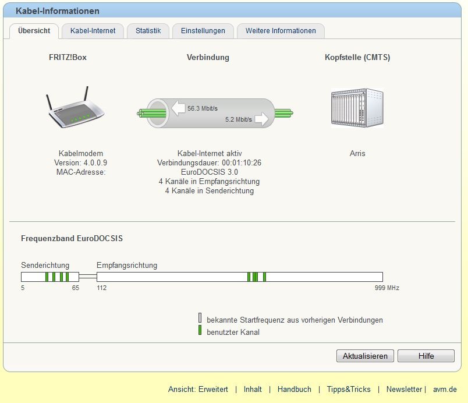Select the Übersicht tab
Screen dimensions: 468x403
tap(34, 31)
